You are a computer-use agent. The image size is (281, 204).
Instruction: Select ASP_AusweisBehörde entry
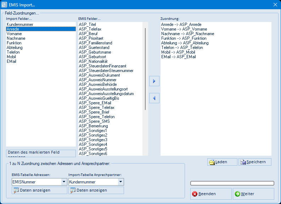click(x=111, y=84)
